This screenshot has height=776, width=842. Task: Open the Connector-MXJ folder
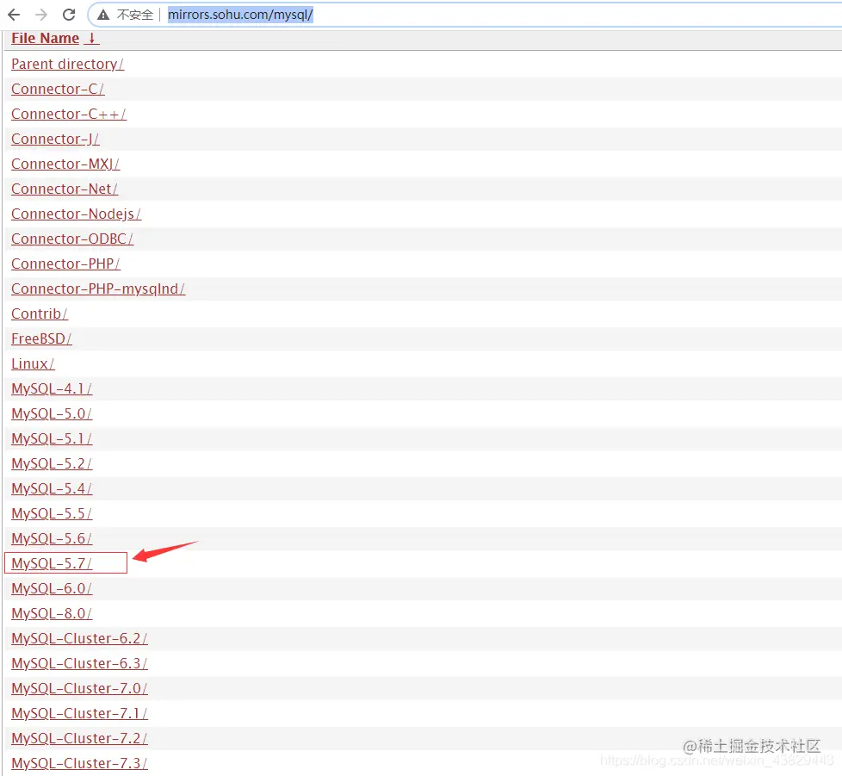tap(65, 164)
